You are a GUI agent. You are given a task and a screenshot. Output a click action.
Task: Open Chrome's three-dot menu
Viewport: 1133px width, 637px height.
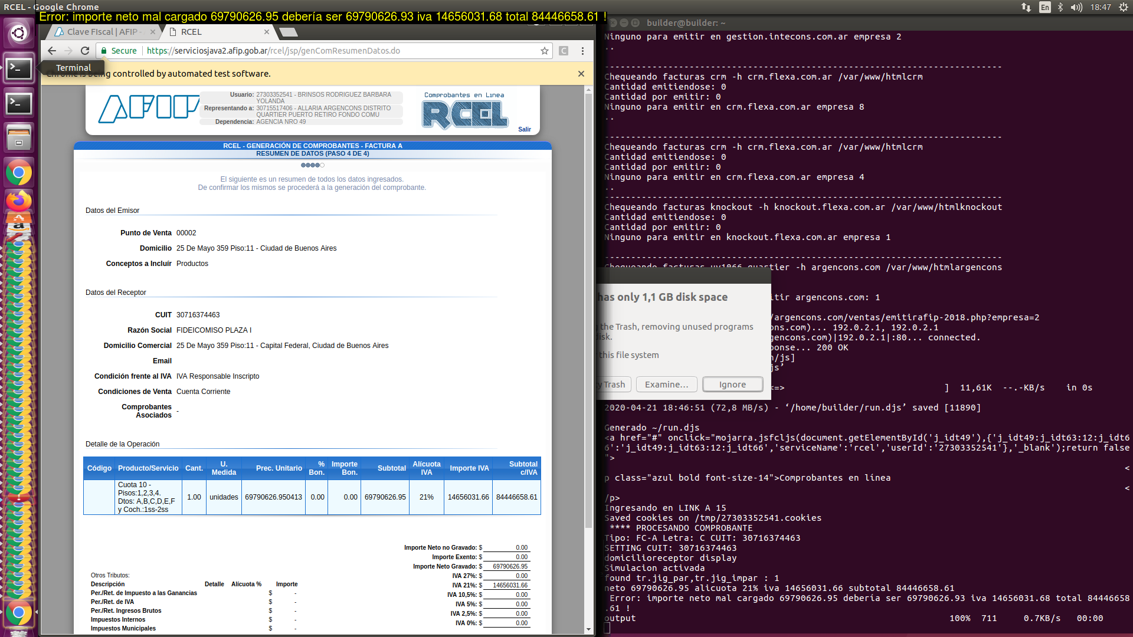tap(582, 51)
